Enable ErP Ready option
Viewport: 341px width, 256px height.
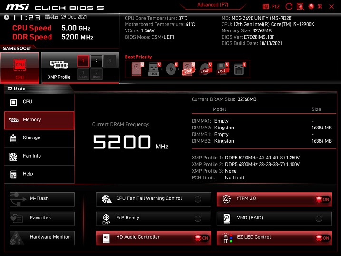coord(153,218)
